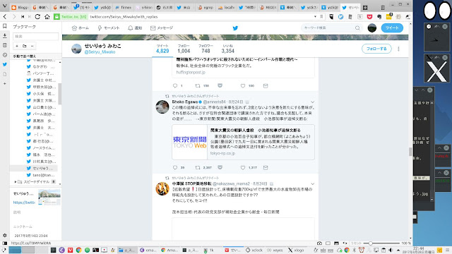Open the Twitter web panel in sidebar
The width and height of the screenshot is (452, 254).
pyautogui.click(x=5, y=64)
